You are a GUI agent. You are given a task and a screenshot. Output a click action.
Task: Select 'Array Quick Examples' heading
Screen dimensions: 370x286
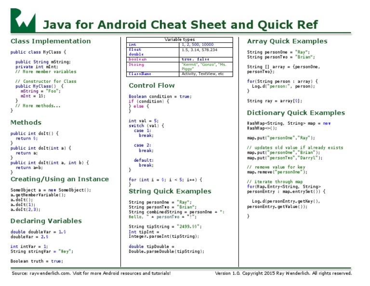[x=287, y=41]
